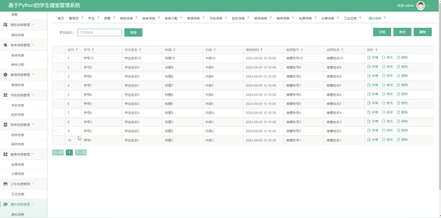441x218 pixels.
Task: Sort table by 序号 column arrows
Action: [77, 50]
